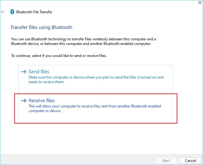Screen dimensions: 203x165
Task: Close the Bluetooth File Transfer window
Action: click(x=200, y=2)
